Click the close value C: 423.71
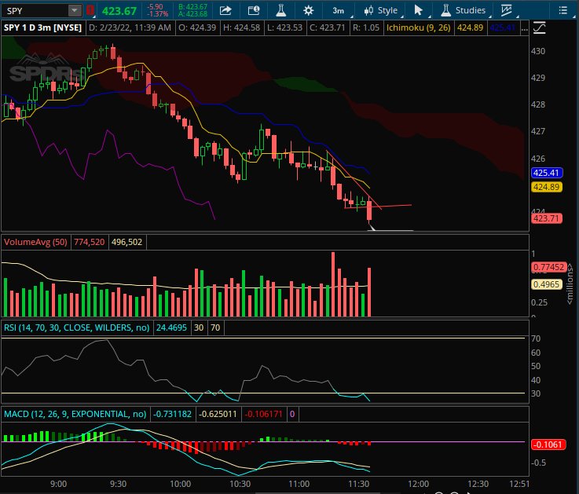Screen dimensions: 579x494 pos(327,27)
